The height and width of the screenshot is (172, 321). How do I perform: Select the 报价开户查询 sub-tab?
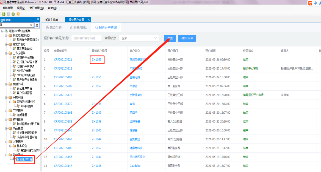[106, 27]
